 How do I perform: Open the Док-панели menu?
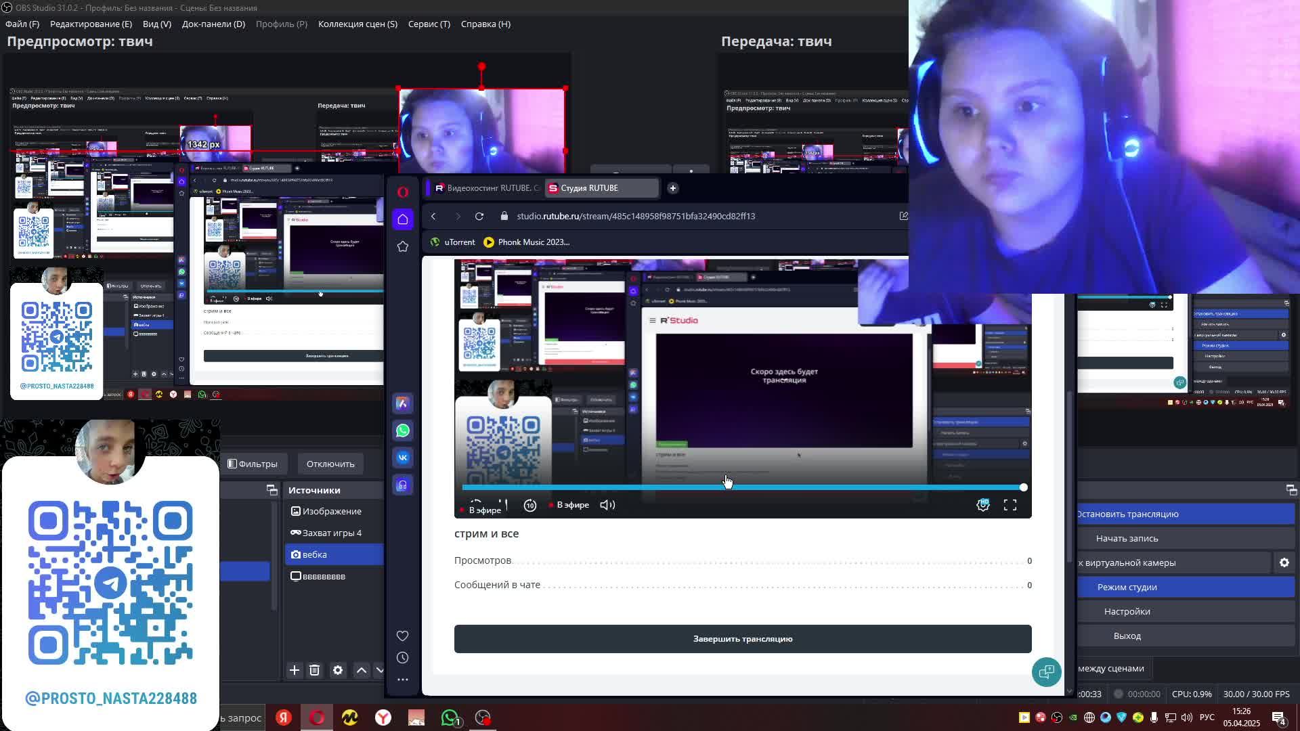click(x=213, y=24)
